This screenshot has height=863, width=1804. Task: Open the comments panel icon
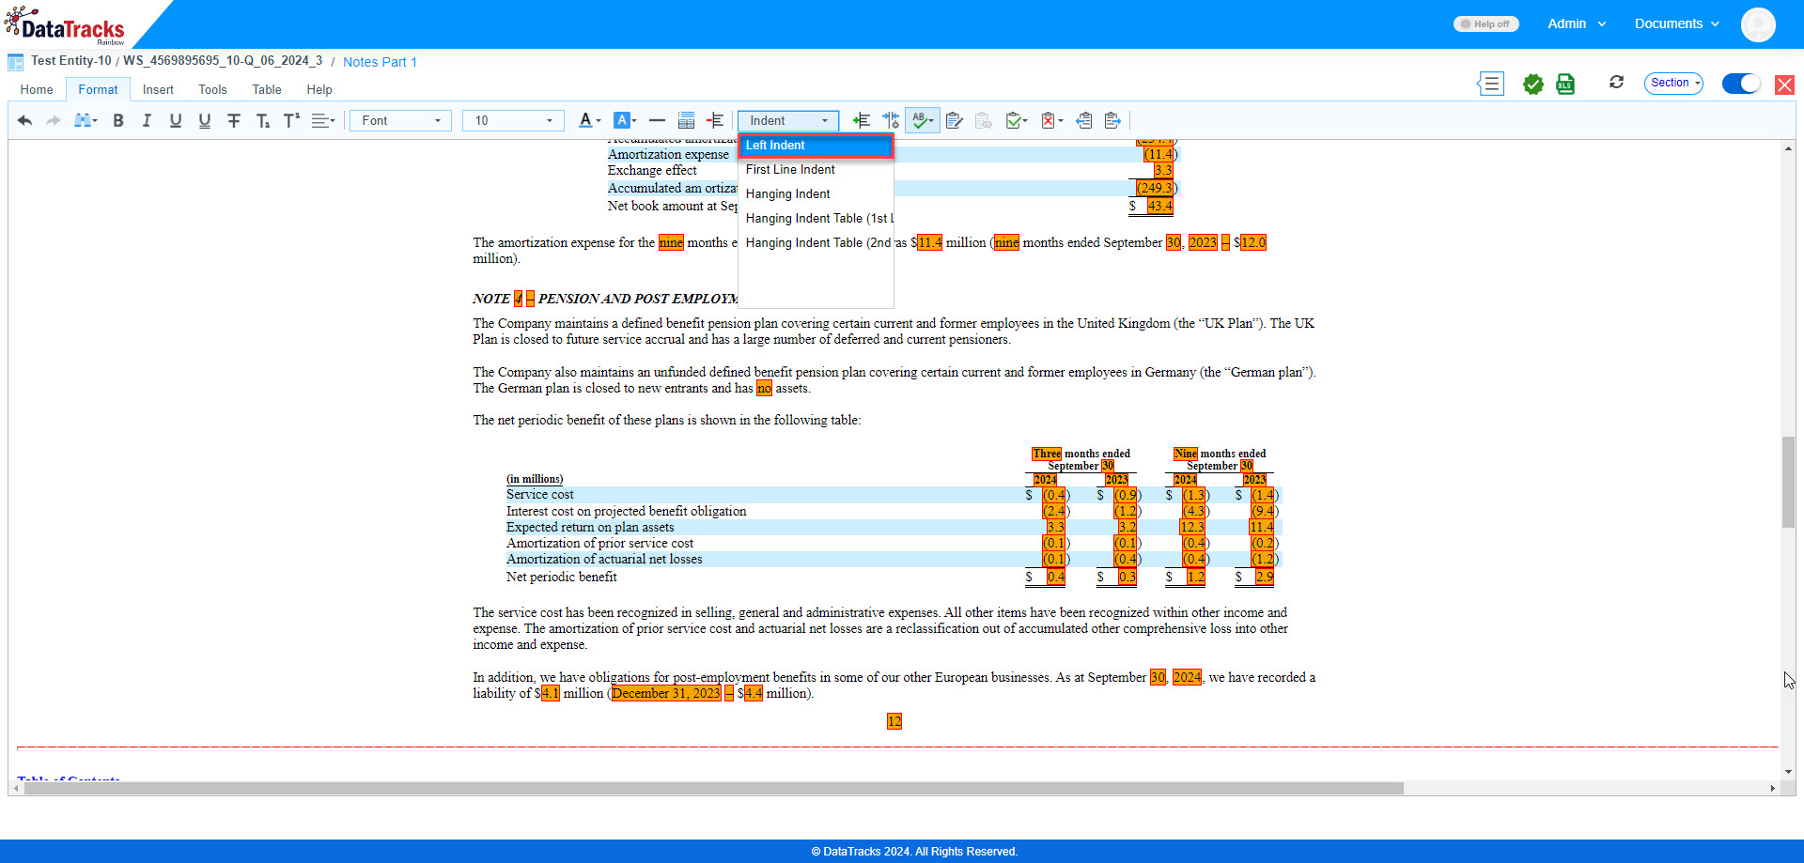1491,84
